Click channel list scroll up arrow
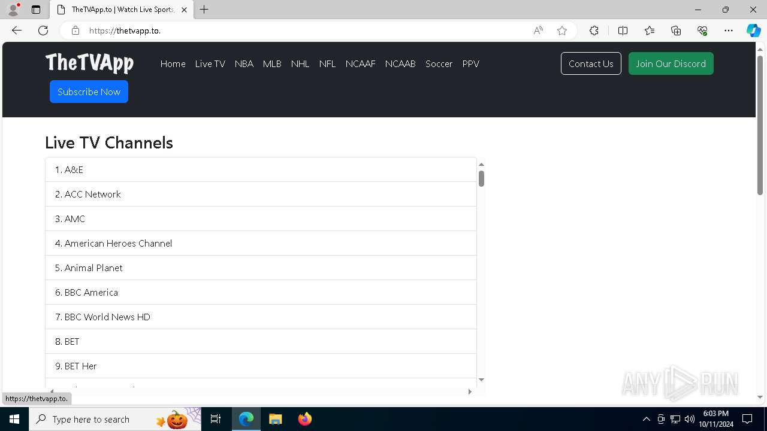This screenshot has width=767, height=431. tap(481, 164)
